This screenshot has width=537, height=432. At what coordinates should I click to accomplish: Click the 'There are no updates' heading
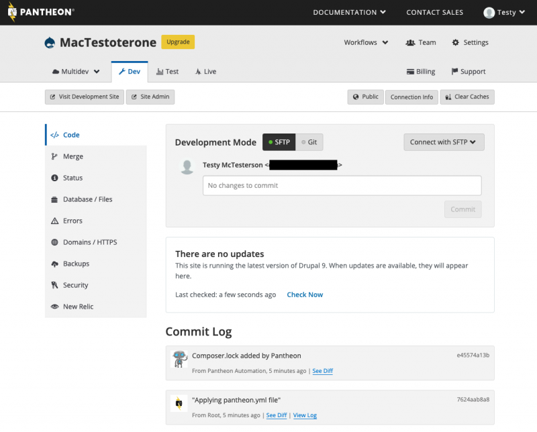219,254
